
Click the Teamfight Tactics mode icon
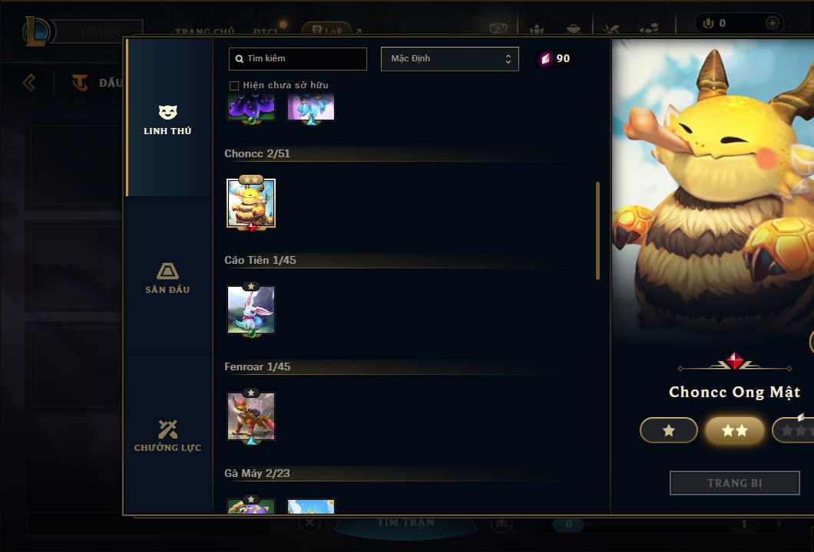79,82
